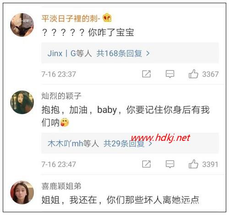Open replier name Jinx丨G
This screenshot has width=229, height=215.
pyautogui.click(x=62, y=54)
